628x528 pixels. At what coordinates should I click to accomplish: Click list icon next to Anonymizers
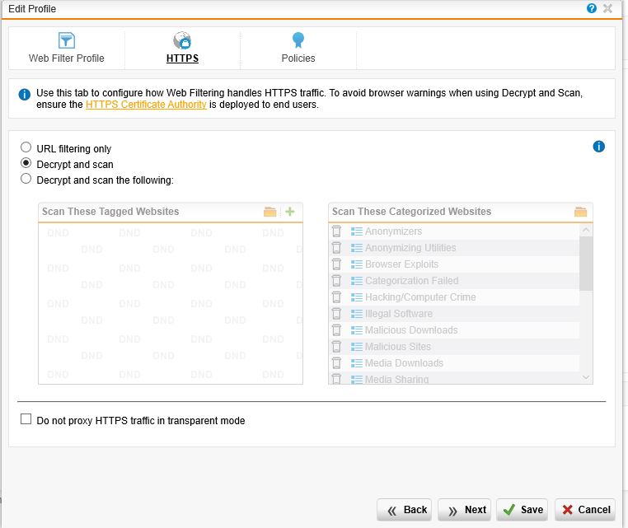[357, 231]
